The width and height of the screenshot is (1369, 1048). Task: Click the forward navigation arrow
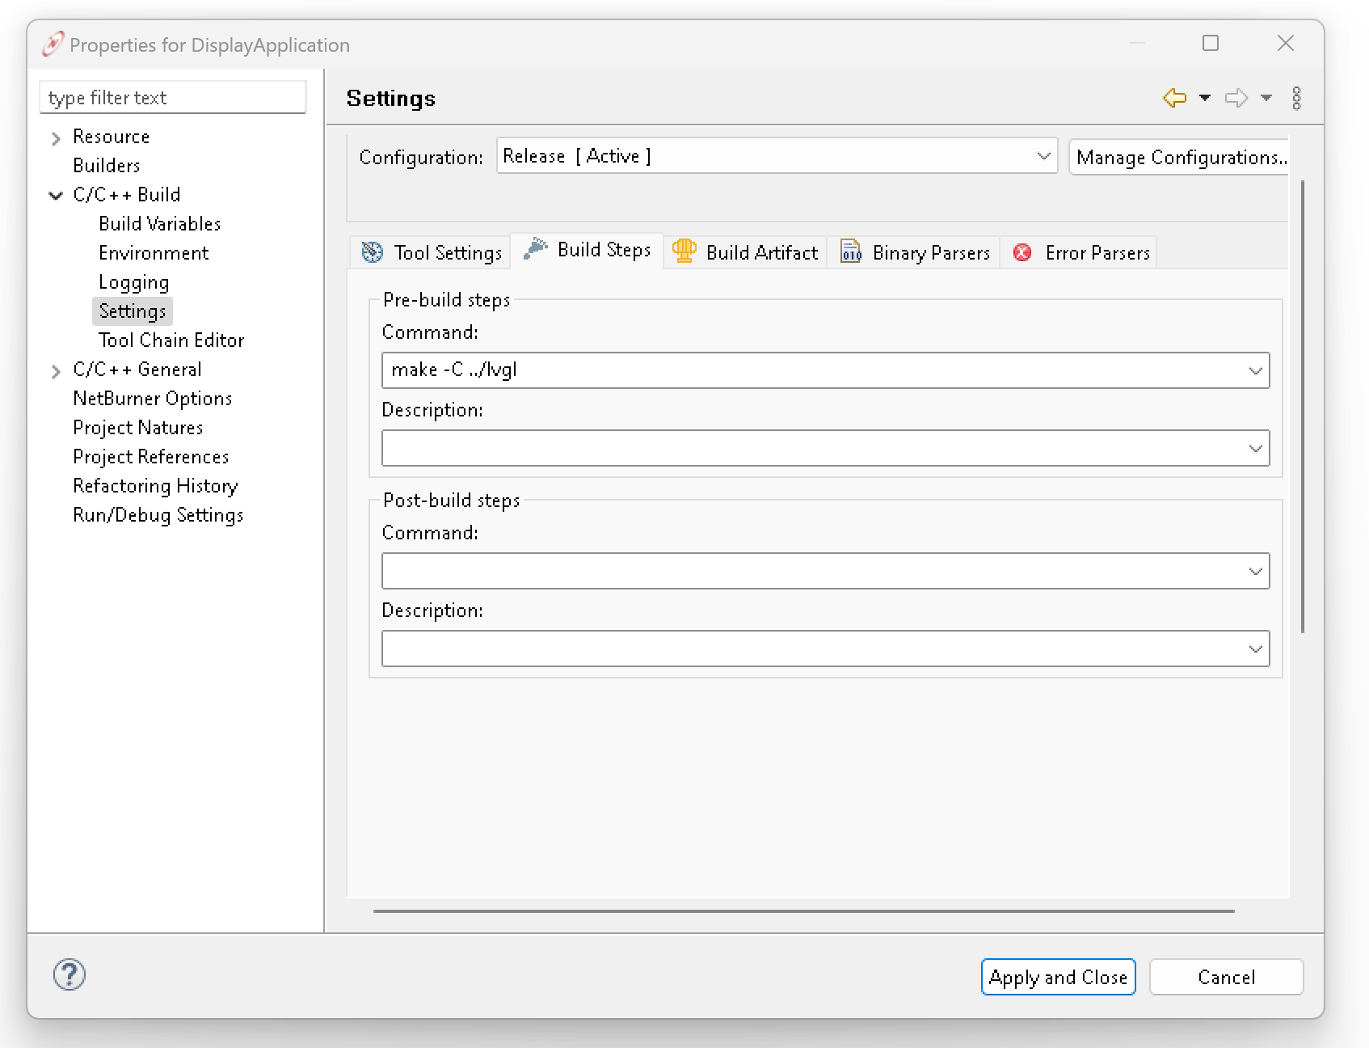[1236, 98]
